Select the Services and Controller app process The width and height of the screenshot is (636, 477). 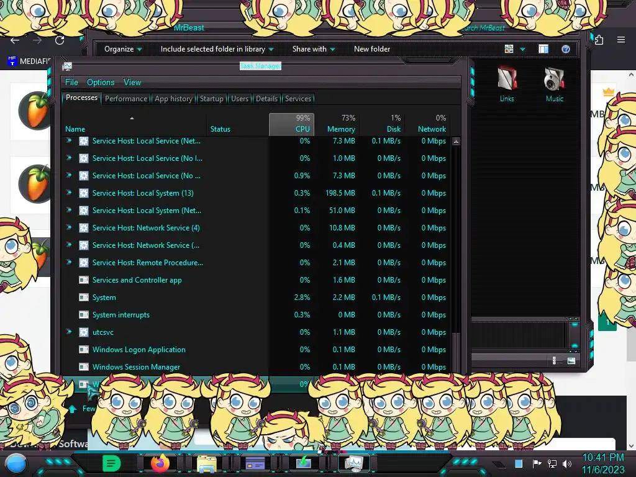pyautogui.click(x=257, y=280)
